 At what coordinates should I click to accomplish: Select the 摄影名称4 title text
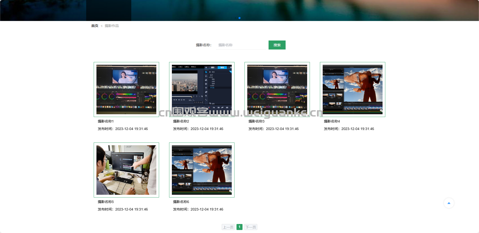pyautogui.click(x=332, y=121)
